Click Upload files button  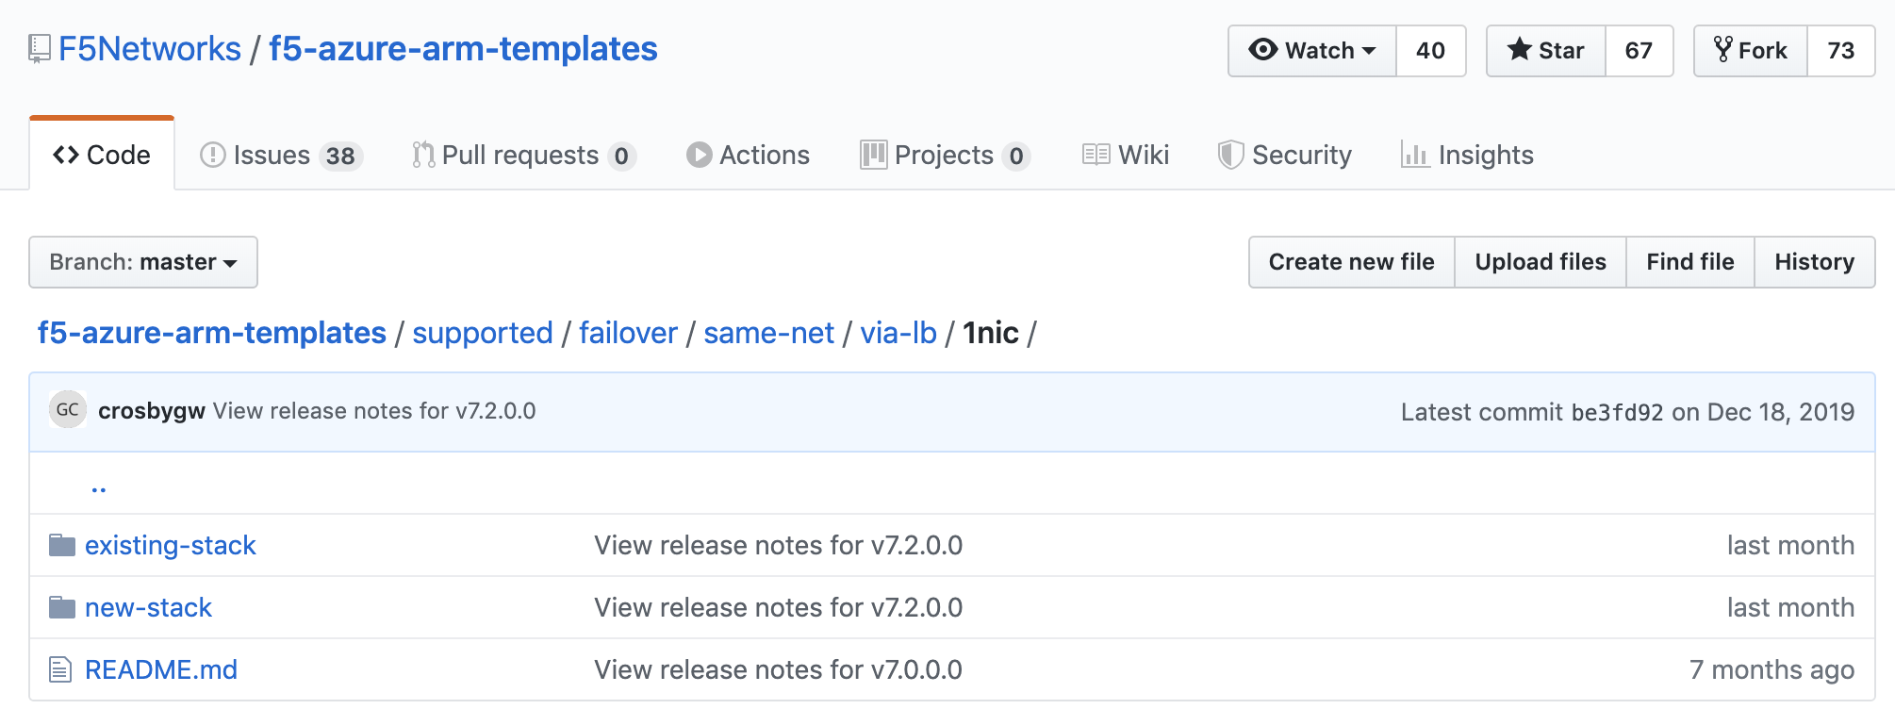pos(1541,262)
